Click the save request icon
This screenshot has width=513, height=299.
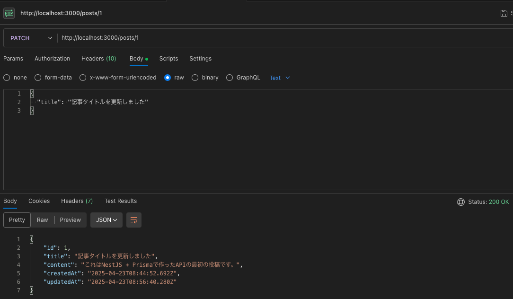(504, 13)
